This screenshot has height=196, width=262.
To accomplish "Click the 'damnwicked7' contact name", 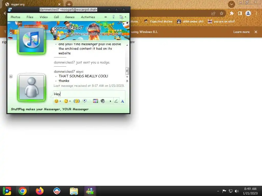I will click(69, 28).
